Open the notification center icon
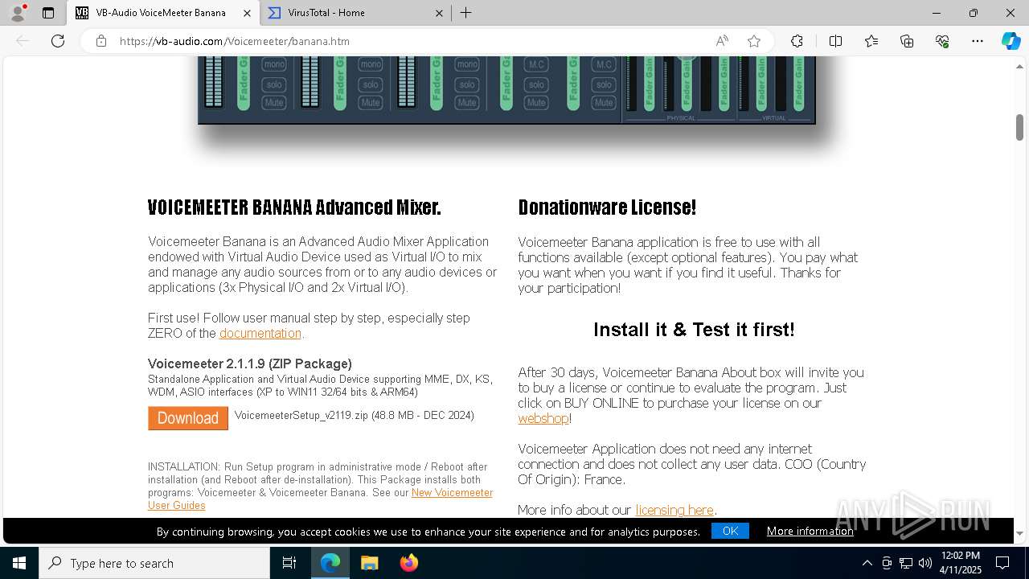This screenshot has height=579, width=1029. [x=1002, y=563]
